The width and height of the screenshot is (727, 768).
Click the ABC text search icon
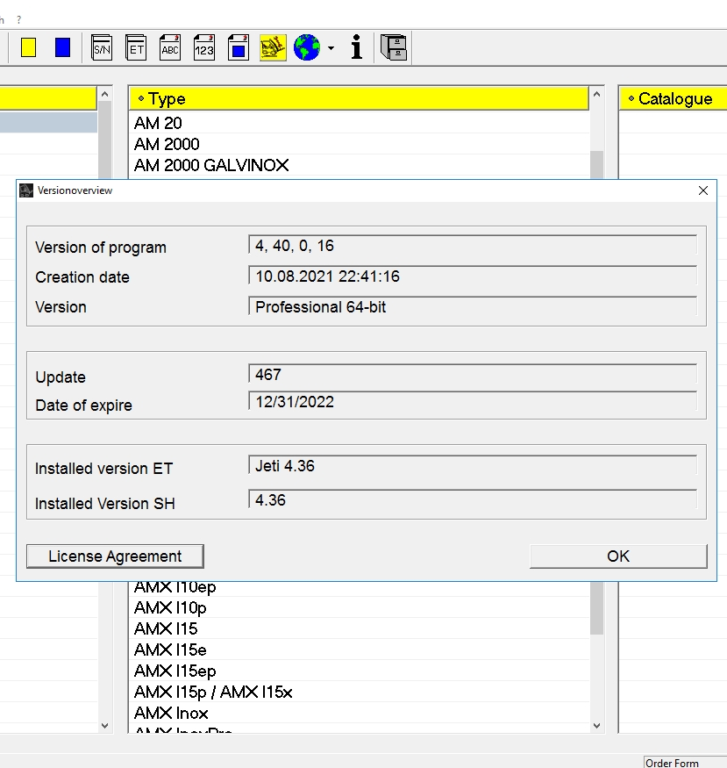click(x=170, y=47)
